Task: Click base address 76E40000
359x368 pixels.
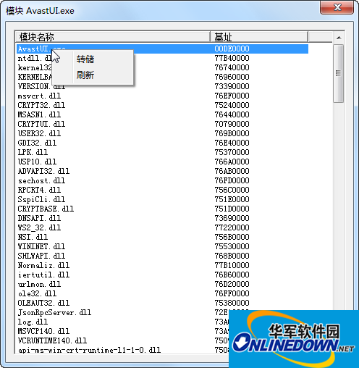Action: [x=232, y=143]
